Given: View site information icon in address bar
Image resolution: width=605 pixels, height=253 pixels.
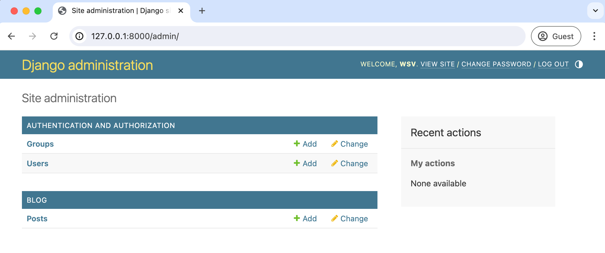Looking at the screenshot, I should 79,36.
